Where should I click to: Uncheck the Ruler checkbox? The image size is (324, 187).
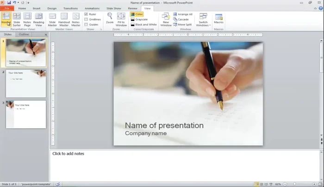click(86, 14)
